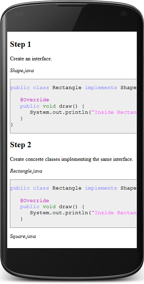Click @Override annotation in Step 2 code block

pyautogui.click(x=34, y=201)
